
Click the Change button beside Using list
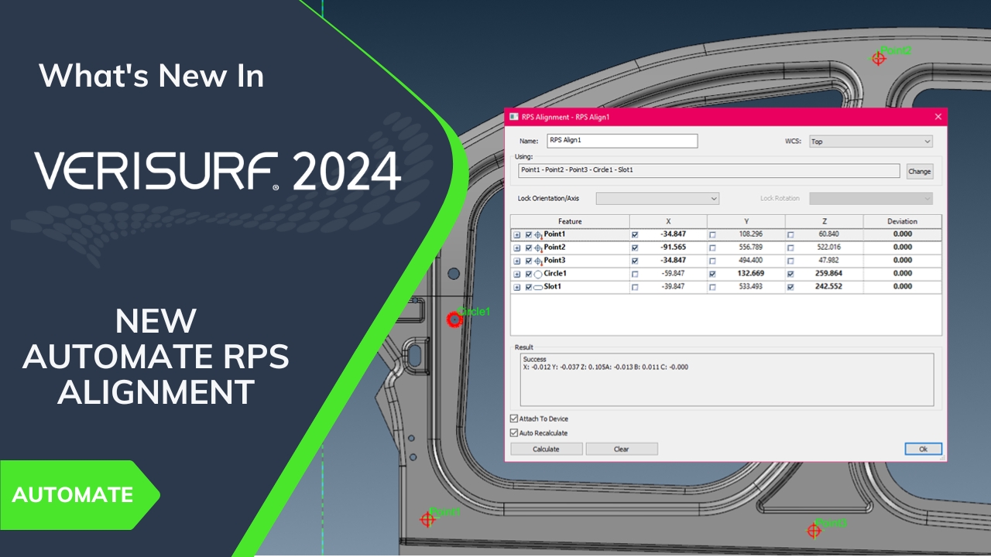pyautogui.click(x=919, y=172)
